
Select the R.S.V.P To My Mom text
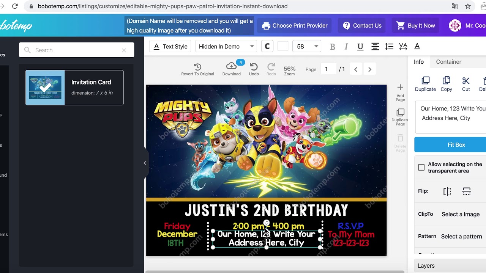[351, 234]
